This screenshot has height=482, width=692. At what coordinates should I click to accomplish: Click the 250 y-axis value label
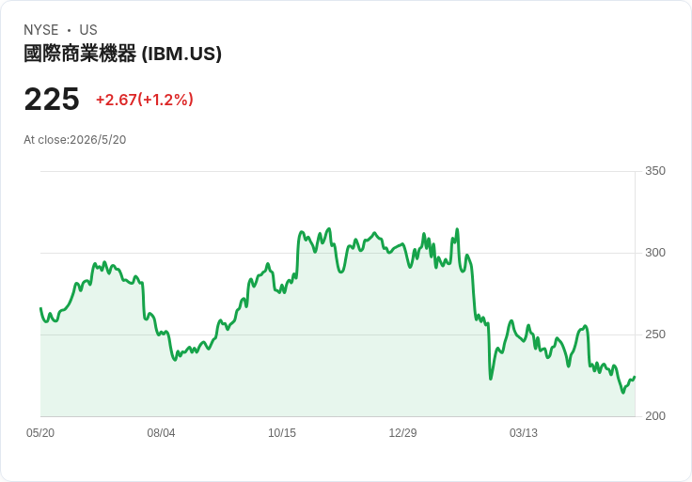click(x=655, y=334)
